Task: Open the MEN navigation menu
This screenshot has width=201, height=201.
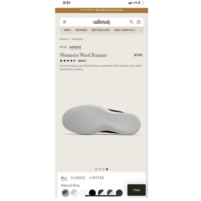Action: 68,30
